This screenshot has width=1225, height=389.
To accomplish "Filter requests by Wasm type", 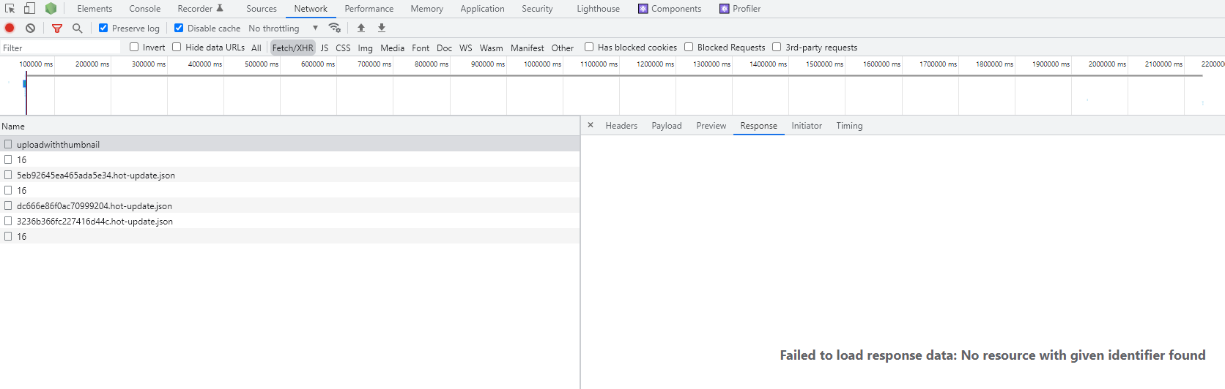I will (491, 48).
